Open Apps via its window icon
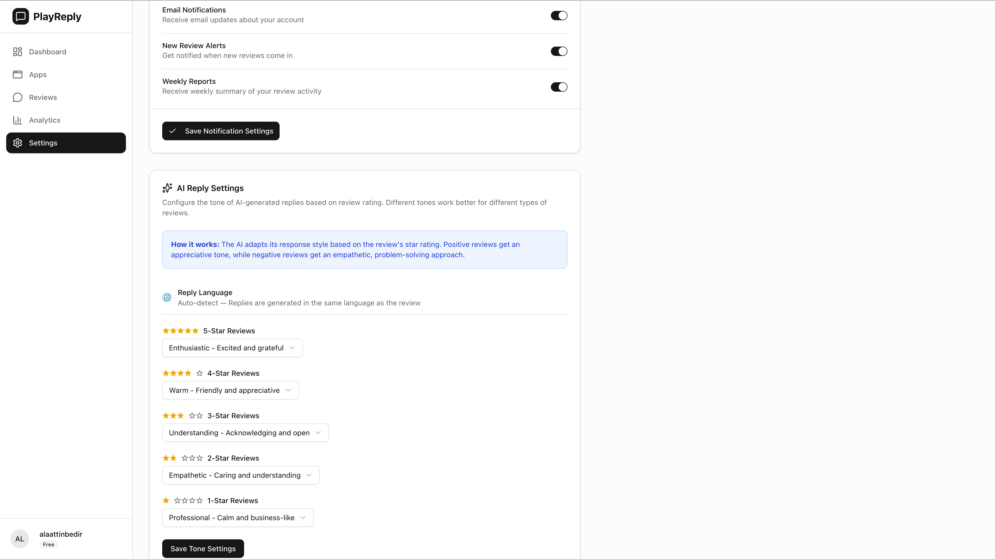The width and height of the screenshot is (995, 559). click(x=18, y=74)
